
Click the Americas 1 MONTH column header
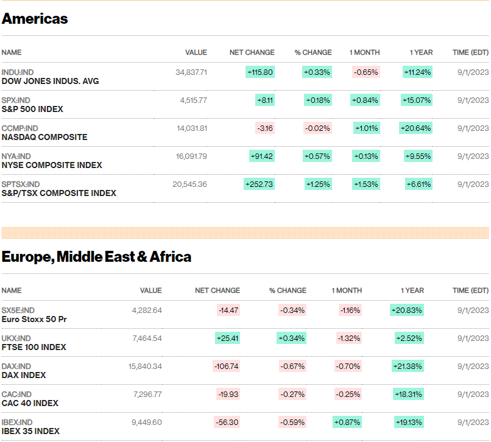(364, 52)
